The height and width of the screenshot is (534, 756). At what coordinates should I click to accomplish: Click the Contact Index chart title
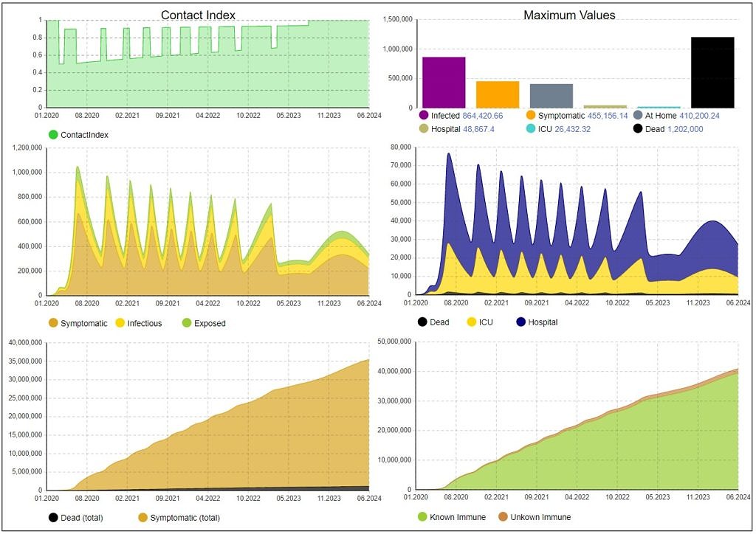(198, 15)
